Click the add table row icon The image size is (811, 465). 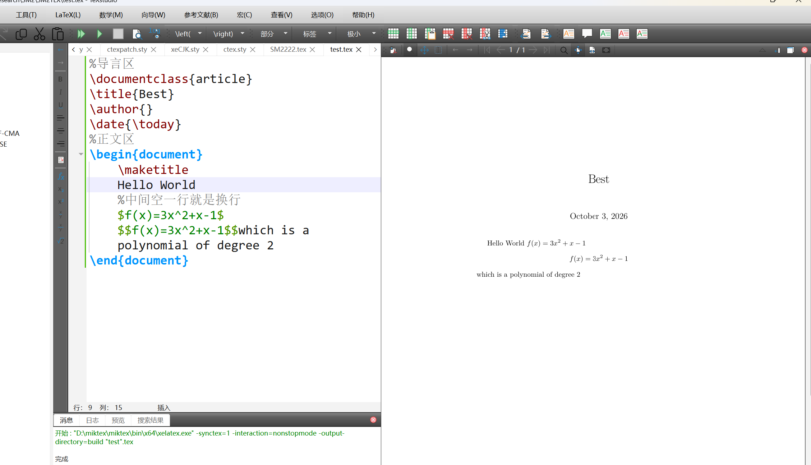tap(393, 34)
